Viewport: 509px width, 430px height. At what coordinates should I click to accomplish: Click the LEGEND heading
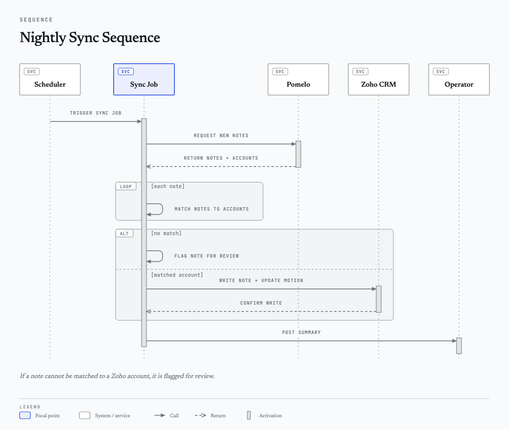tap(30, 407)
